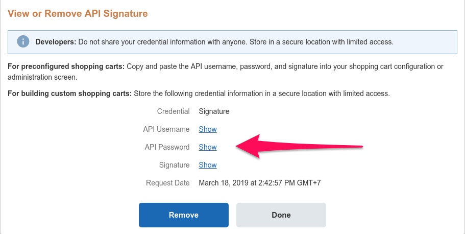Click the 'Signature' row label beside Show
The width and height of the screenshot is (465, 234).
[x=174, y=165]
